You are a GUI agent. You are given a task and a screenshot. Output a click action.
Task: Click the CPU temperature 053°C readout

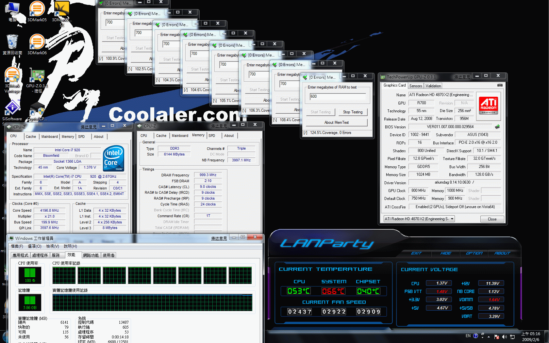(x=299, y=291)
